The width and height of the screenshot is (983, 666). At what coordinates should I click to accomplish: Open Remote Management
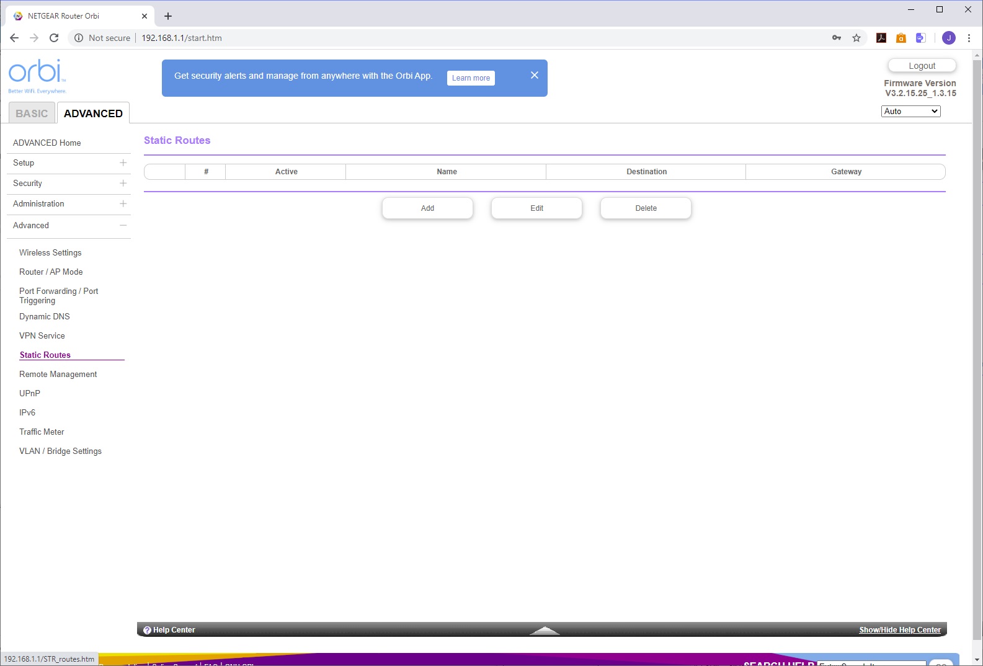[58, 374]
